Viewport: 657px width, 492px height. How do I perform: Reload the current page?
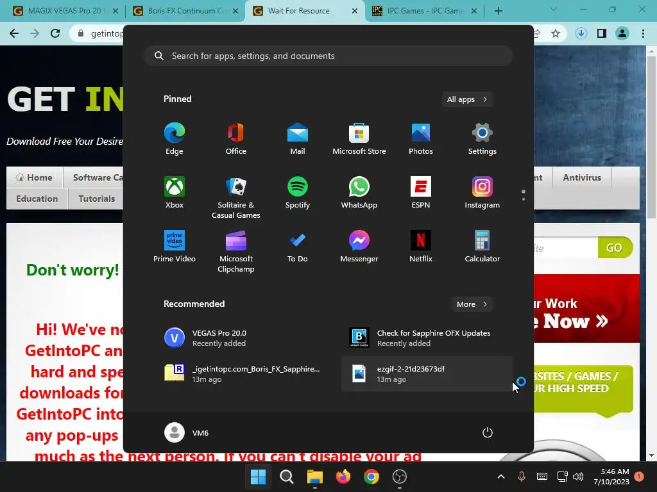tap(55, 33)
